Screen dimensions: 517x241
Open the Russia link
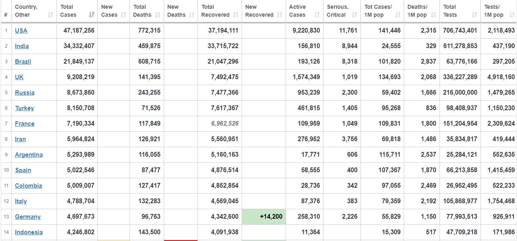25,93
